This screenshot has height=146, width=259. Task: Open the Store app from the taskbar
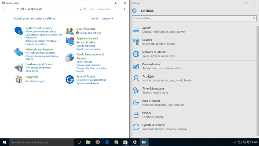click(125, 142)
